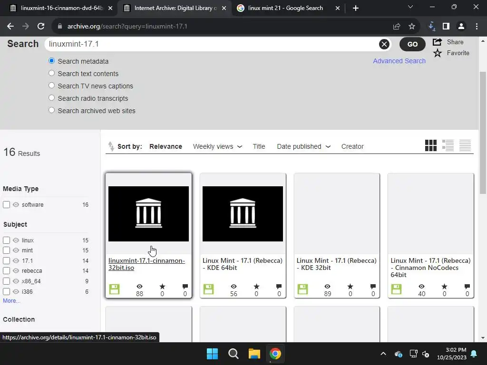The height and width of the screenshot is (365, 487).
Task: Click the GO search button
Action: coord(412,44)
